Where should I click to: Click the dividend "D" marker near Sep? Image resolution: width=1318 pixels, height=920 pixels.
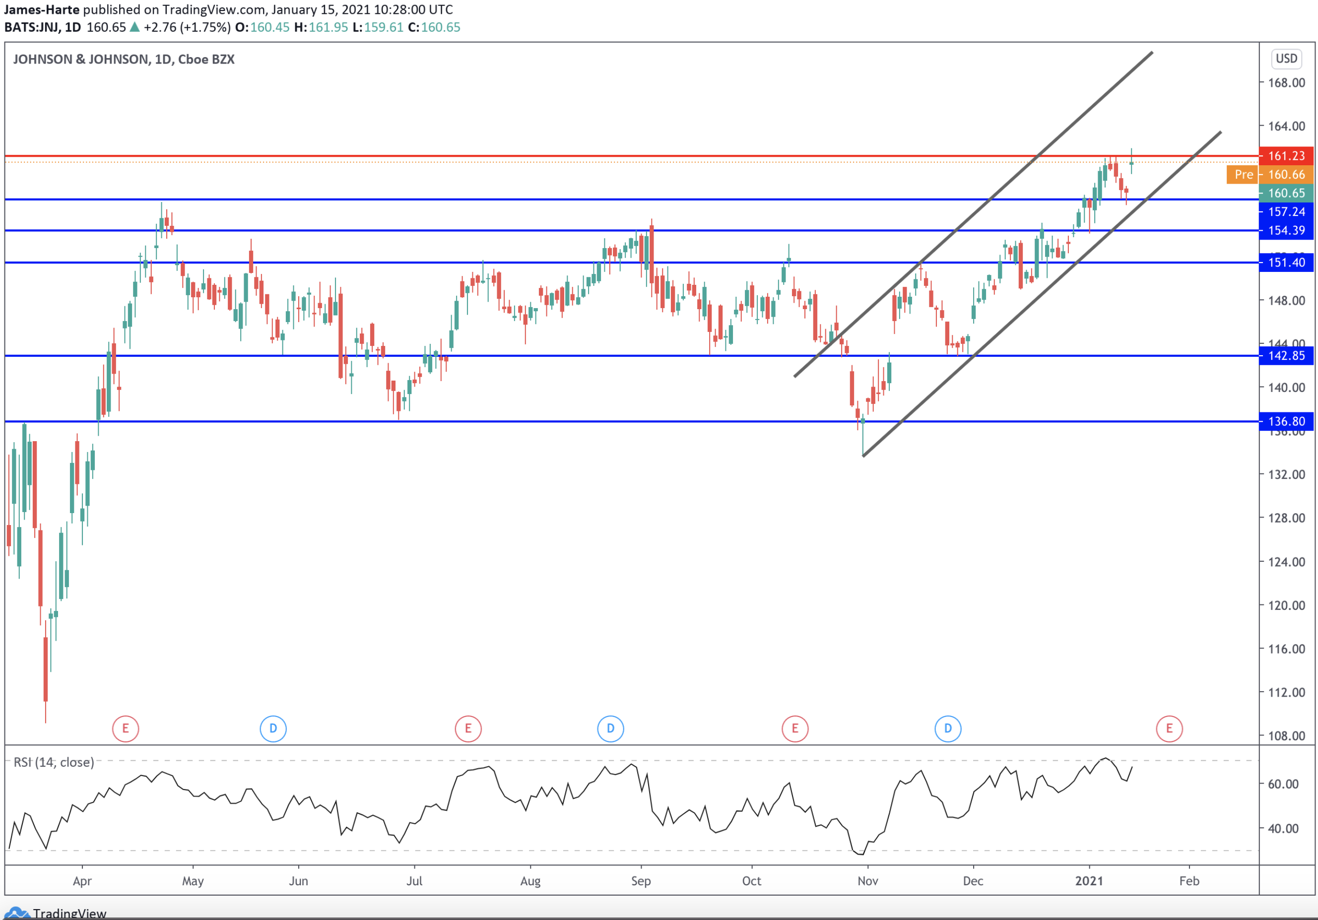pos(610,728)
